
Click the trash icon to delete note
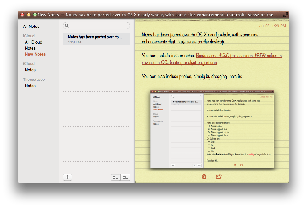click(204, 176)
